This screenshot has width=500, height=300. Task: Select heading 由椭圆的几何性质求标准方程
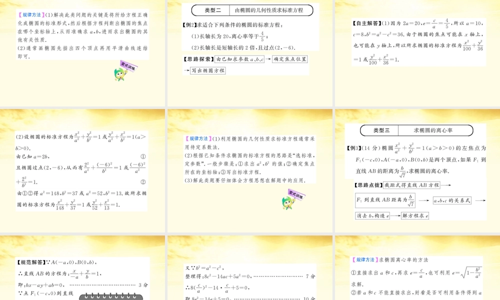(269, 10)
